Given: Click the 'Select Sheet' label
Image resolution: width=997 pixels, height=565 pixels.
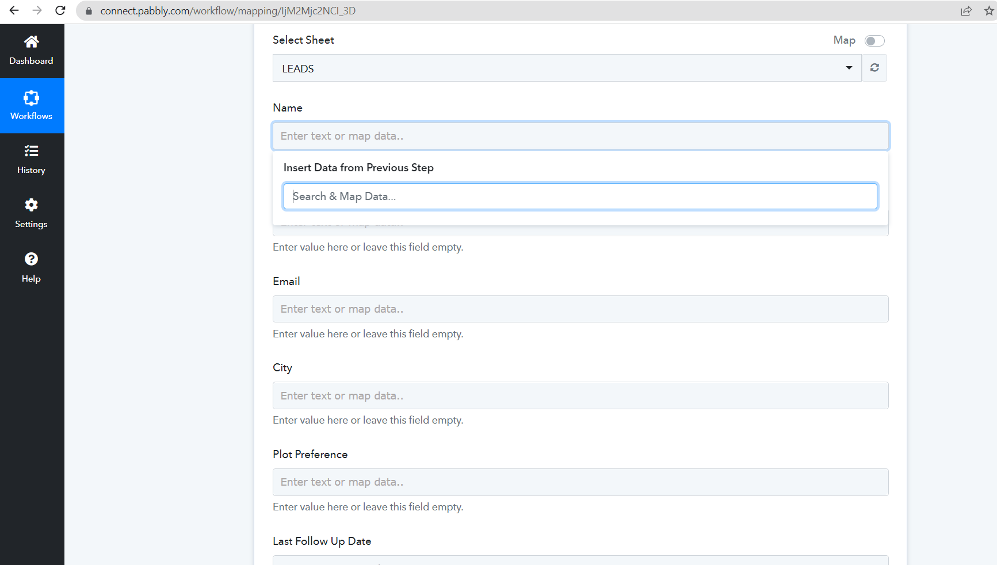Looking at the screenshot, I should click(303, 40).
